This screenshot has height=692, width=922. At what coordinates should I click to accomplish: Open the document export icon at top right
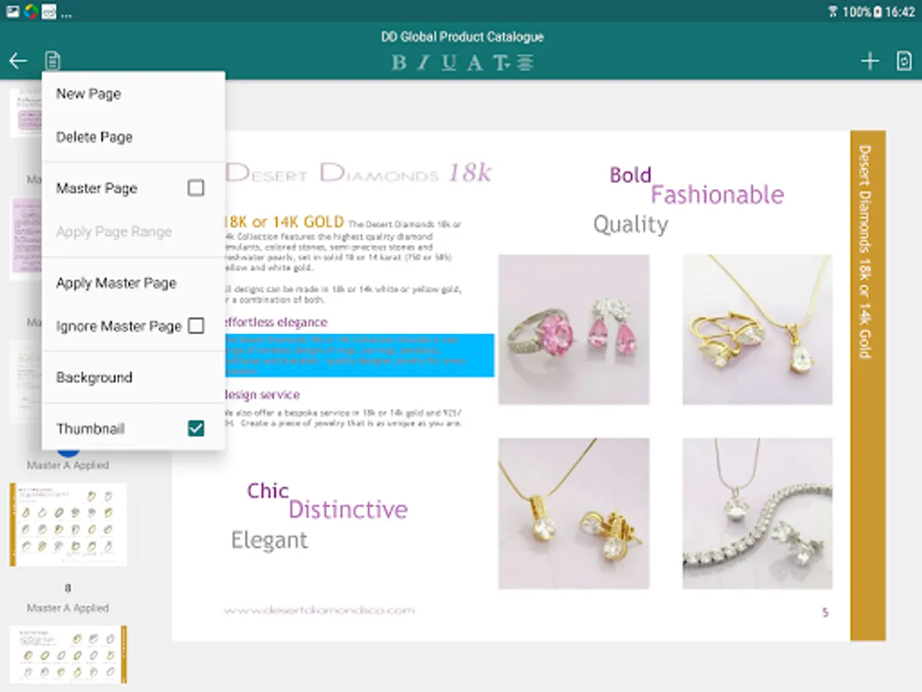tap(904, 62)
